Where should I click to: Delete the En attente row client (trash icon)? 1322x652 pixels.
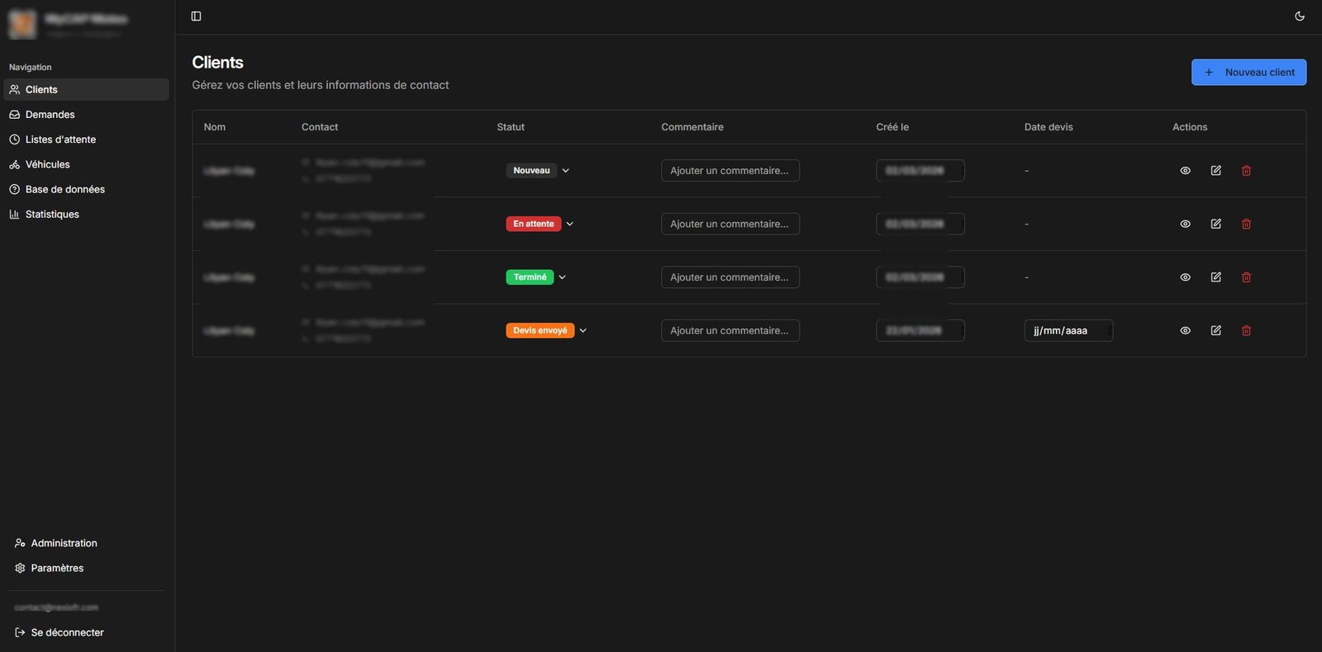coord(1247,224)
